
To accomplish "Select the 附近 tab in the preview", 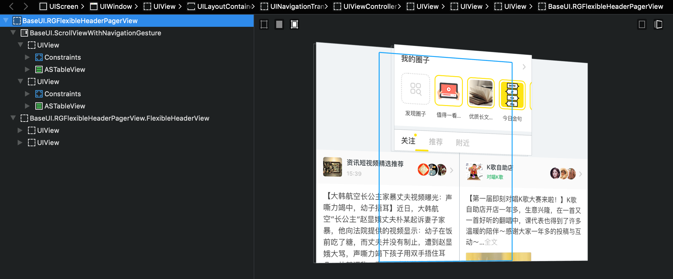I will click(x=463, y=143).
